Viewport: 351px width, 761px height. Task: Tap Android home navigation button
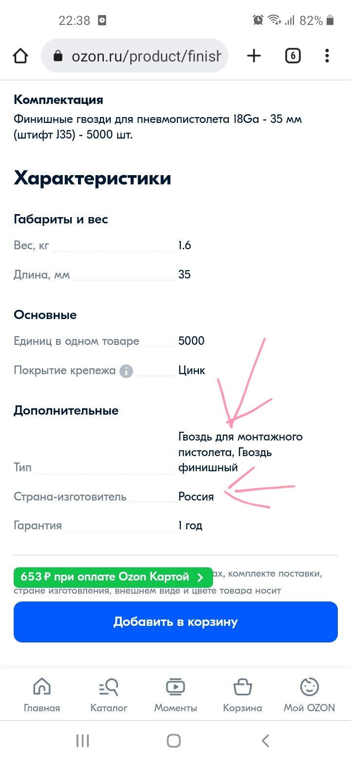point(174,741)
